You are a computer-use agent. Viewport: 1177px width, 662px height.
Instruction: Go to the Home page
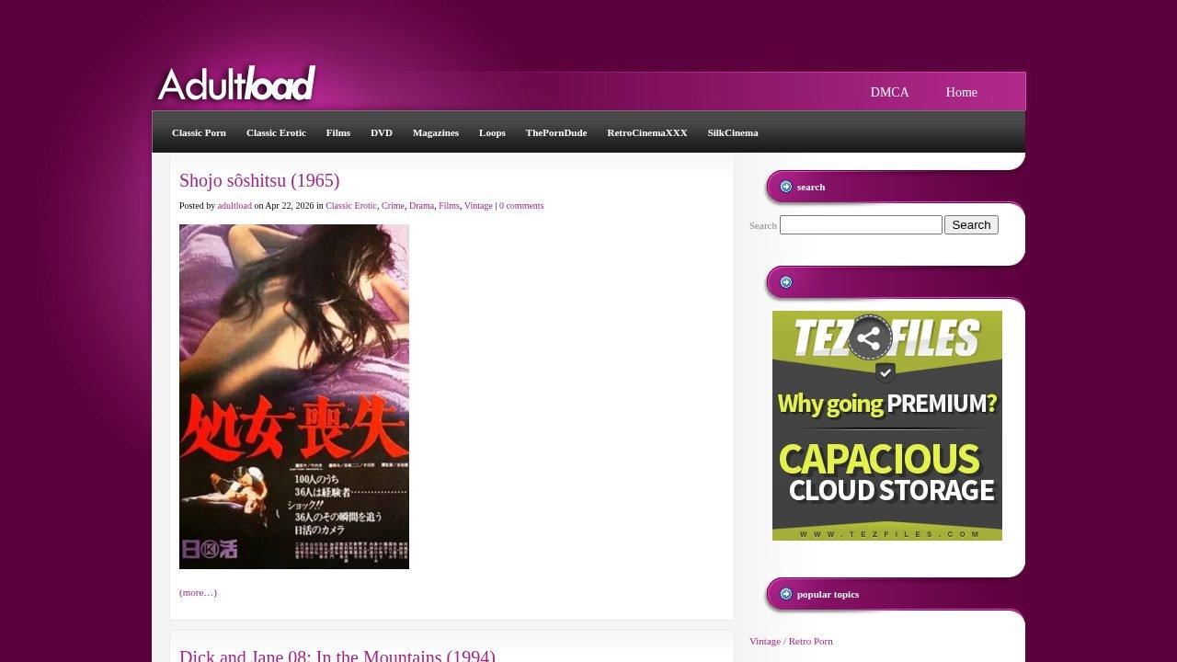[962, 92]
